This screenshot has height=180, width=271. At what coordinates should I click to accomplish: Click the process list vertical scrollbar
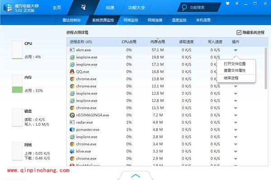point(266,68)
